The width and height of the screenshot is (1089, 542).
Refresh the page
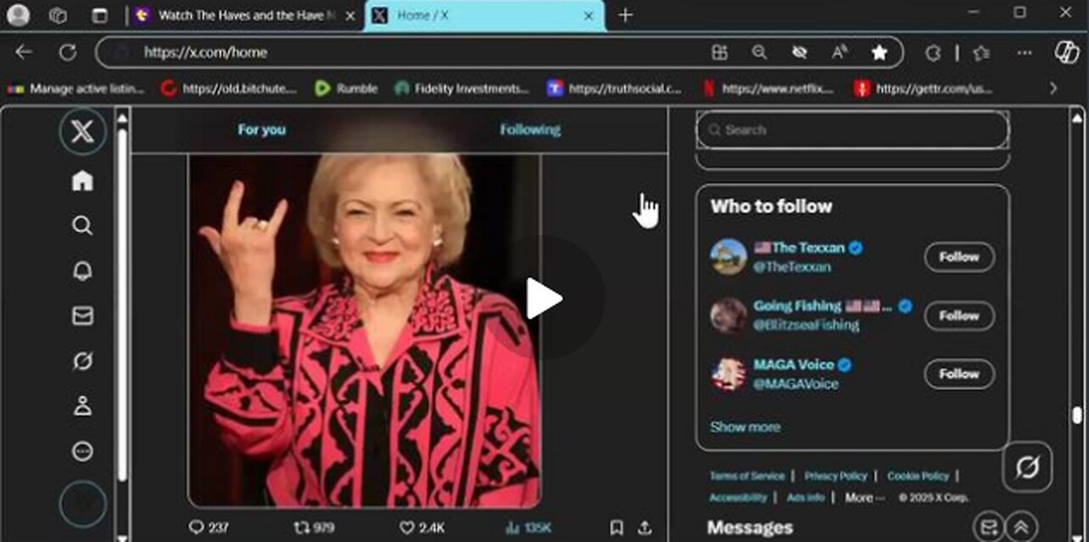67,52
